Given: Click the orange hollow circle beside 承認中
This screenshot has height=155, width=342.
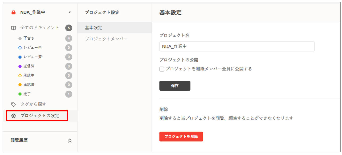Looking at the screenshot, I should click(20, 76).
